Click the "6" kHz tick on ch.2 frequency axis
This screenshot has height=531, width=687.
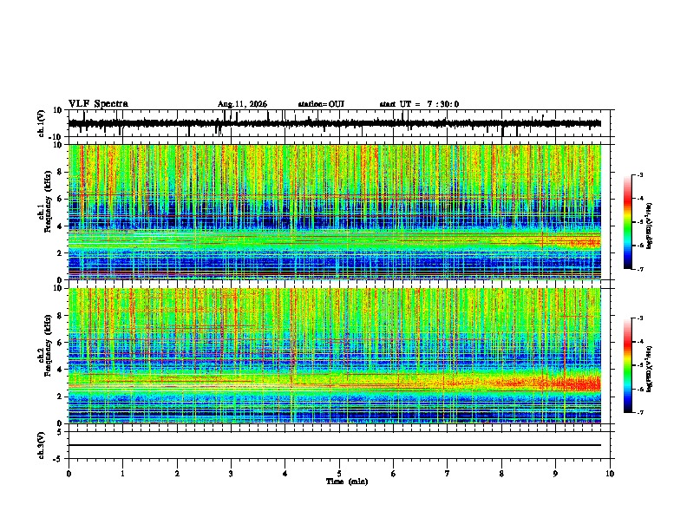pos(60,342)
